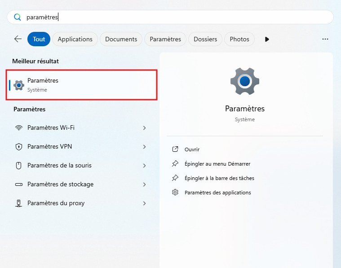Choose Épingler au menu Démarrer
Viewport: 341px width, 268px height.
tap(217, 164)
